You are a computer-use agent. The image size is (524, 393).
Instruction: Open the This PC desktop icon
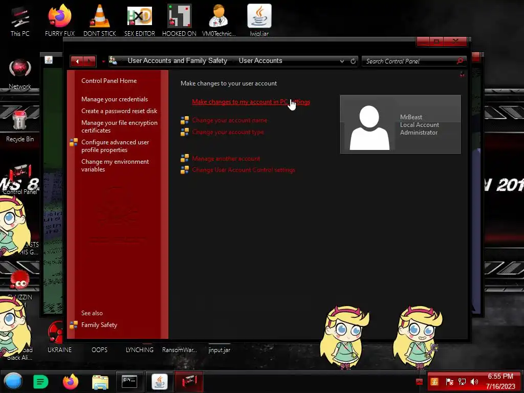tap(20, 21)
